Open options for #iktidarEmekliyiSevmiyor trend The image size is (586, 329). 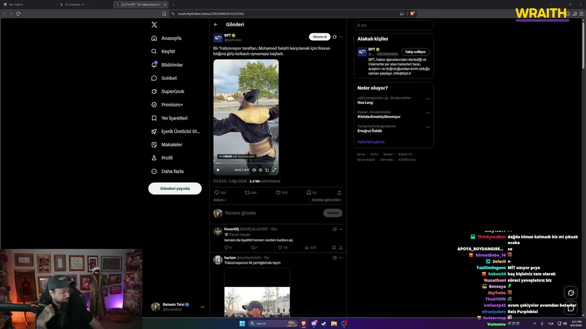click(428, 113)
